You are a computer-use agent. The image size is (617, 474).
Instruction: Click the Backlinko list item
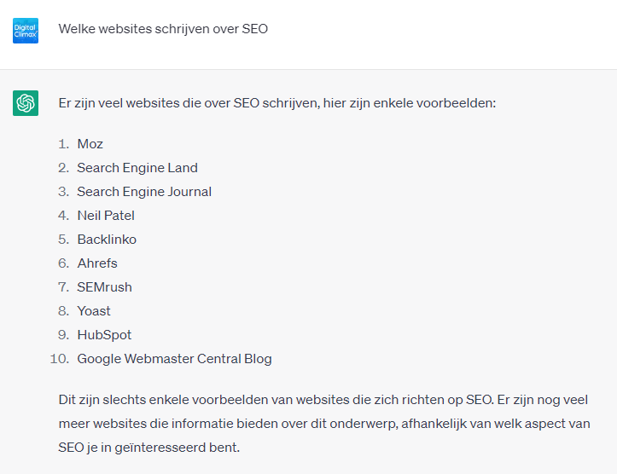coord(107,240)
